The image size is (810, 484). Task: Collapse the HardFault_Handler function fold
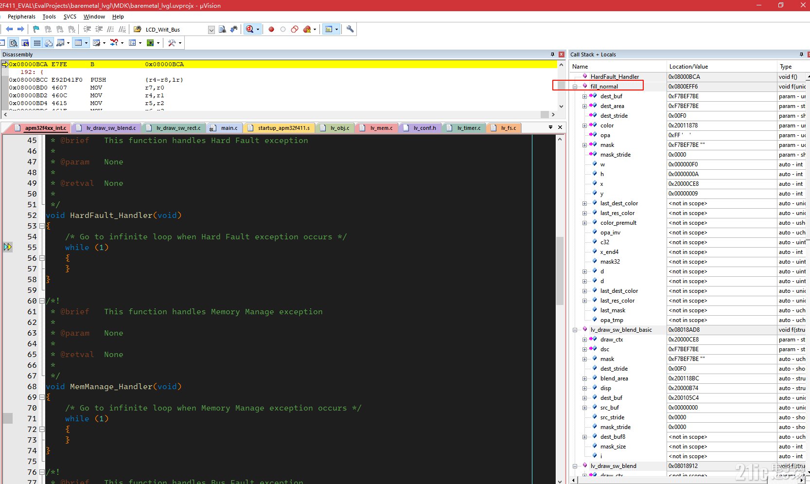click(42, 226)
